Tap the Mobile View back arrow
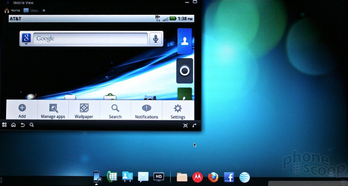348x186 pixels. coord(23,125)
